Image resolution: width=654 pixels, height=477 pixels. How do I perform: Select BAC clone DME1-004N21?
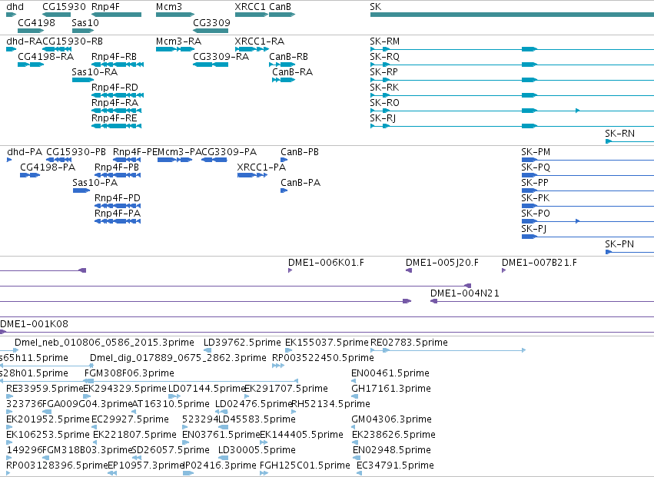coord(465,293)
